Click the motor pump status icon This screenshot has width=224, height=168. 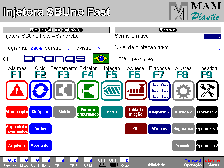point(113,165)
